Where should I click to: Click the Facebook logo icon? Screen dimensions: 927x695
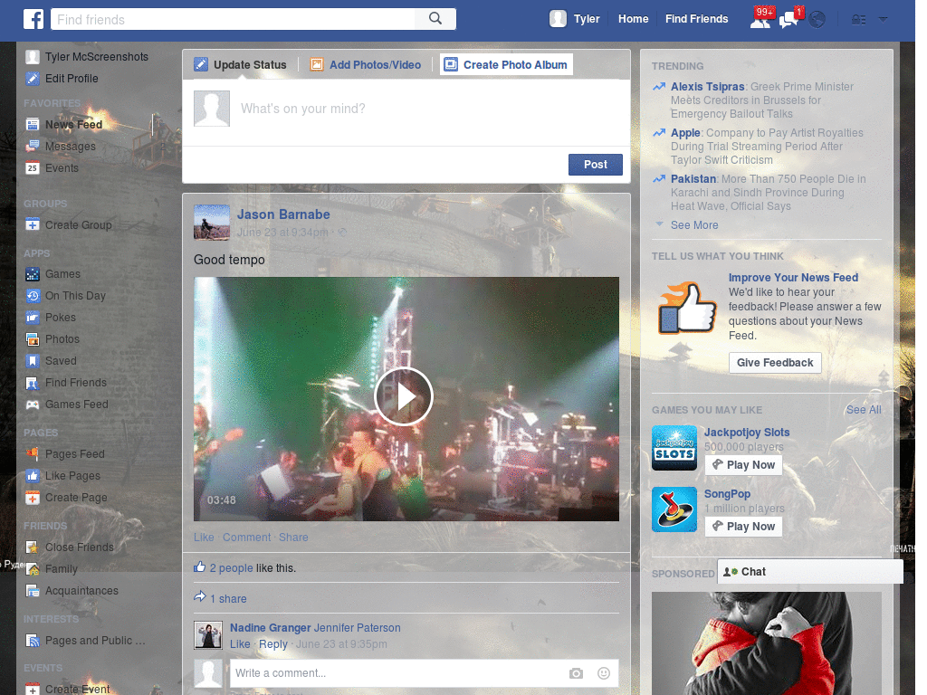[x=33, y=19]
